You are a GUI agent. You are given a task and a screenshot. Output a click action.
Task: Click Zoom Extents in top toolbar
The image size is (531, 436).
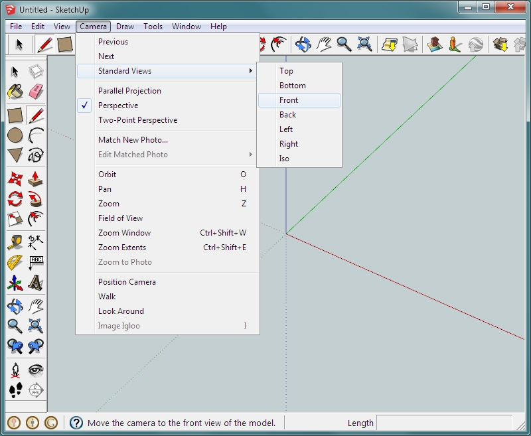tap(364, 44)
